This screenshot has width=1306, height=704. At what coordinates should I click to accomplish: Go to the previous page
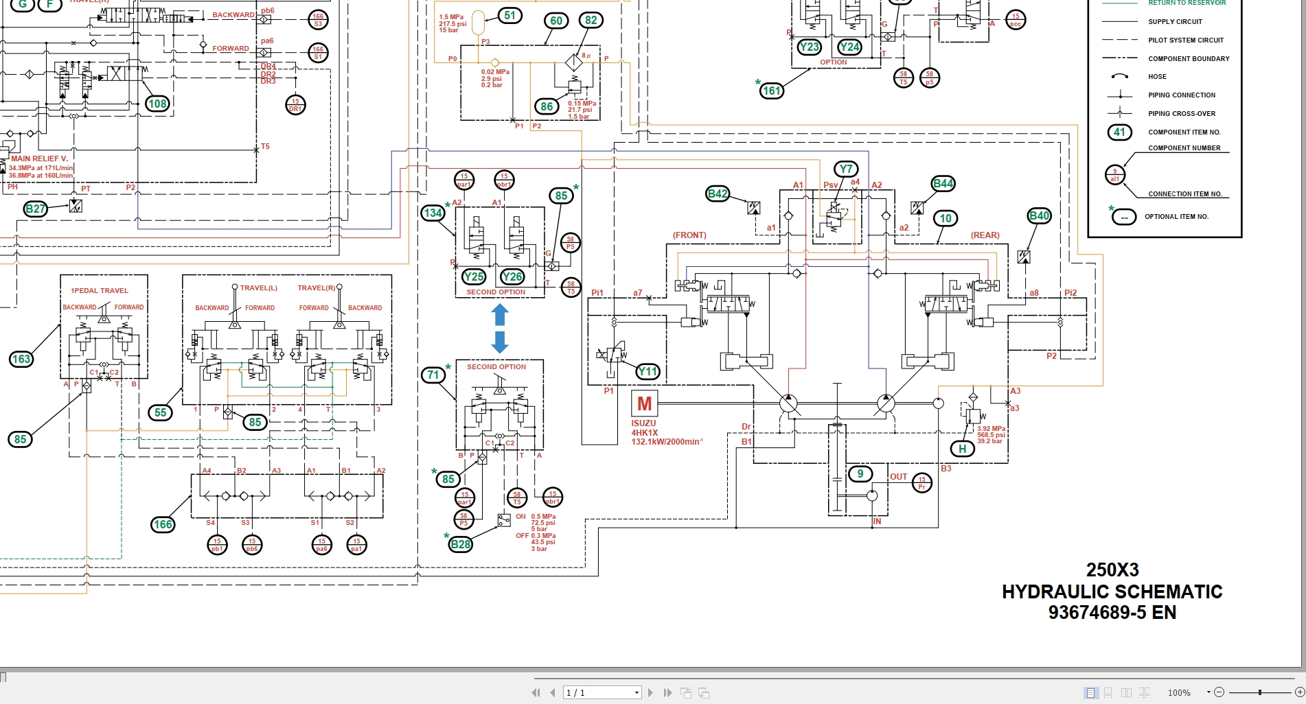pos(553,692)
